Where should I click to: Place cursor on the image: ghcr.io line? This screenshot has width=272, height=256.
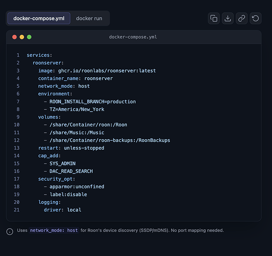pyautogui.click(x=97, y=71)
